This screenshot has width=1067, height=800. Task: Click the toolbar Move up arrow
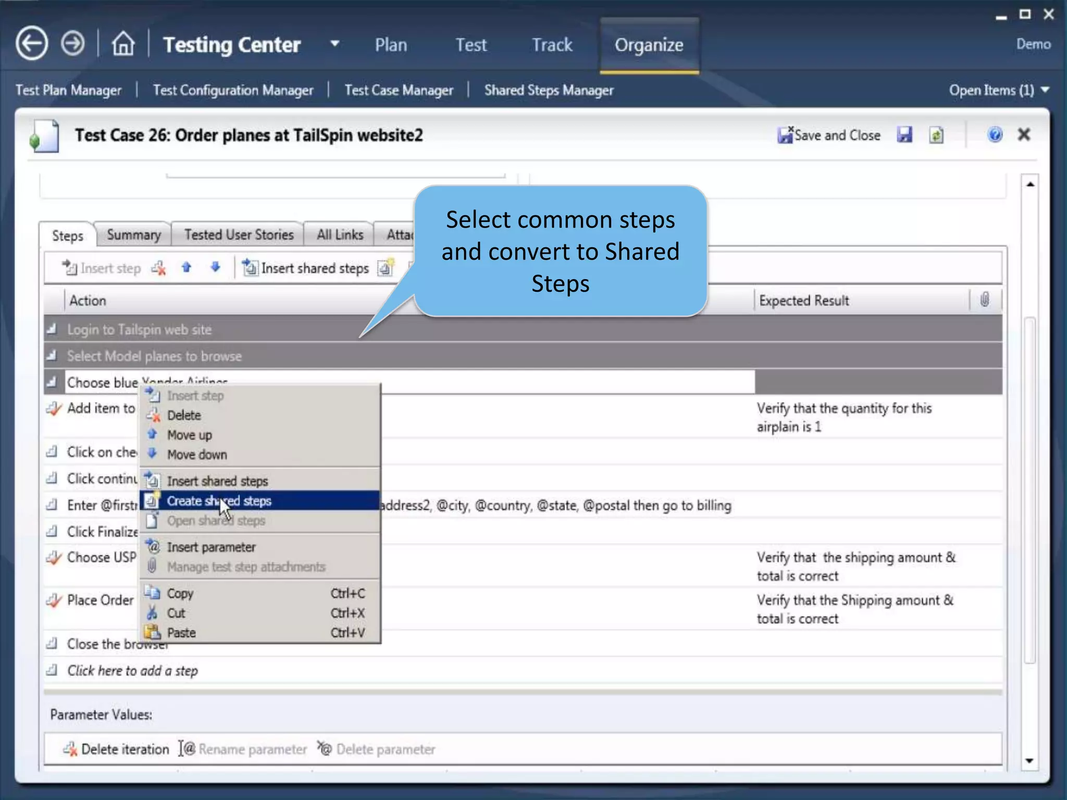coord(187,267)
